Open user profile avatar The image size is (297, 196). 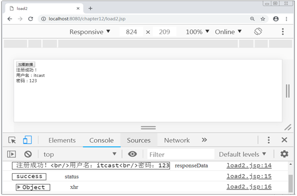point(276,19)
